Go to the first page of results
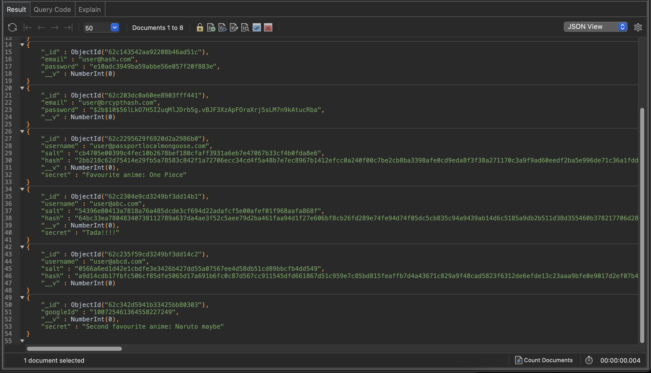Screen dimensions: 651x373 (28, 27)
